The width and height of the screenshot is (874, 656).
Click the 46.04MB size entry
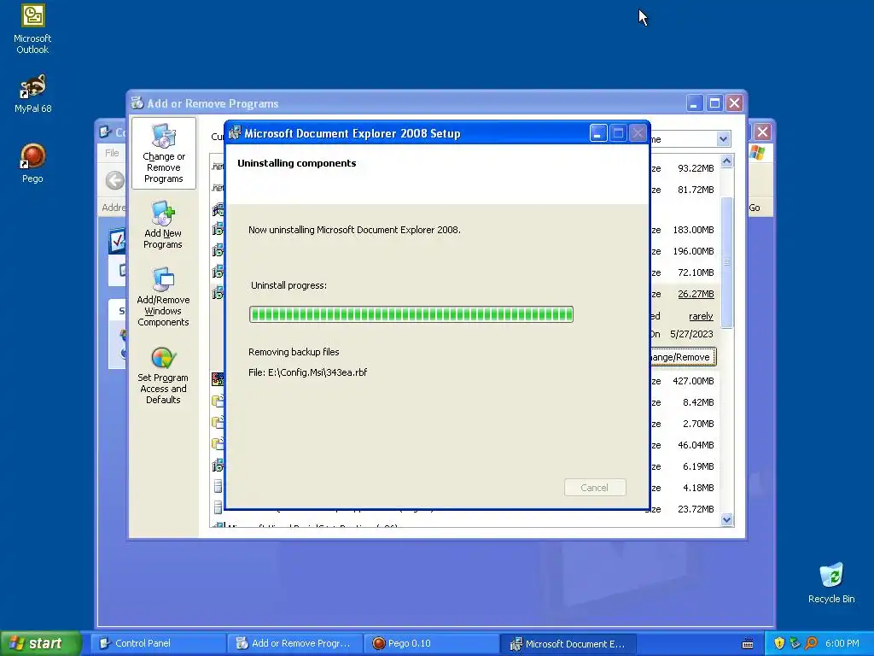[x=696, y=445]
